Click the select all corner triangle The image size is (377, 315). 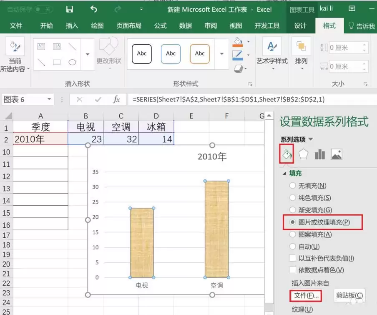pyautogui.click(x=9, y=116)
